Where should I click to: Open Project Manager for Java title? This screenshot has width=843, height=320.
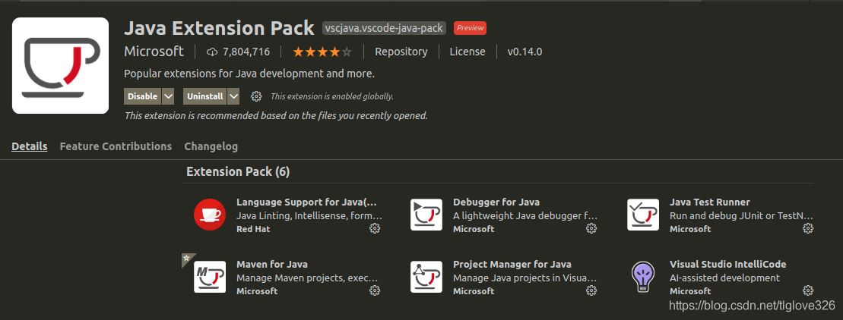point(512,264)
